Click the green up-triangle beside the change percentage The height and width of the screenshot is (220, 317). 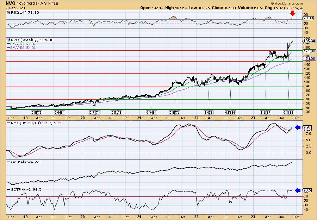coord(301,8)
